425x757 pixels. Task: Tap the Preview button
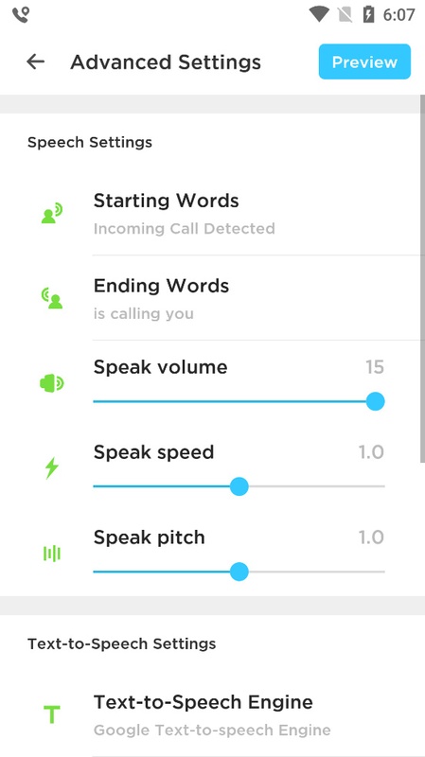(364, 62)
